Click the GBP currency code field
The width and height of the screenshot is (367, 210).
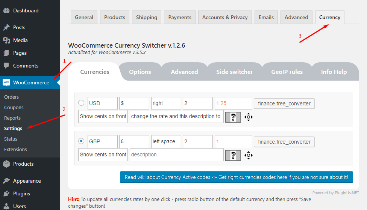coord(103,141)
